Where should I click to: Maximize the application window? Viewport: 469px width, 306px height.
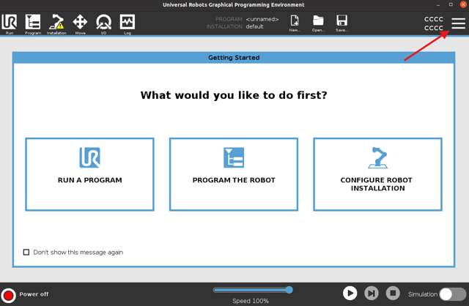451,5
